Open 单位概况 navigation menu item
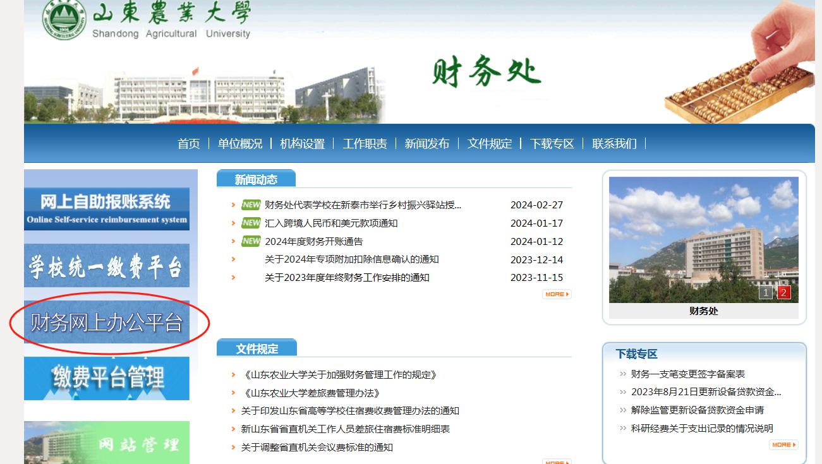This screenshot has width=822, height=464. tap(240, 144)
